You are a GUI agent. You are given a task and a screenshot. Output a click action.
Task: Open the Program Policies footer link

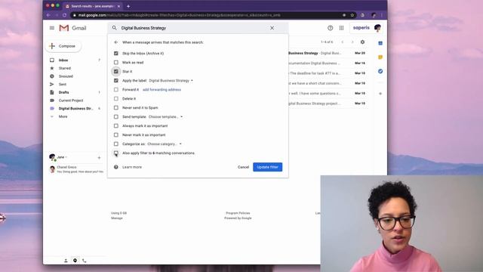pos(238,213)
